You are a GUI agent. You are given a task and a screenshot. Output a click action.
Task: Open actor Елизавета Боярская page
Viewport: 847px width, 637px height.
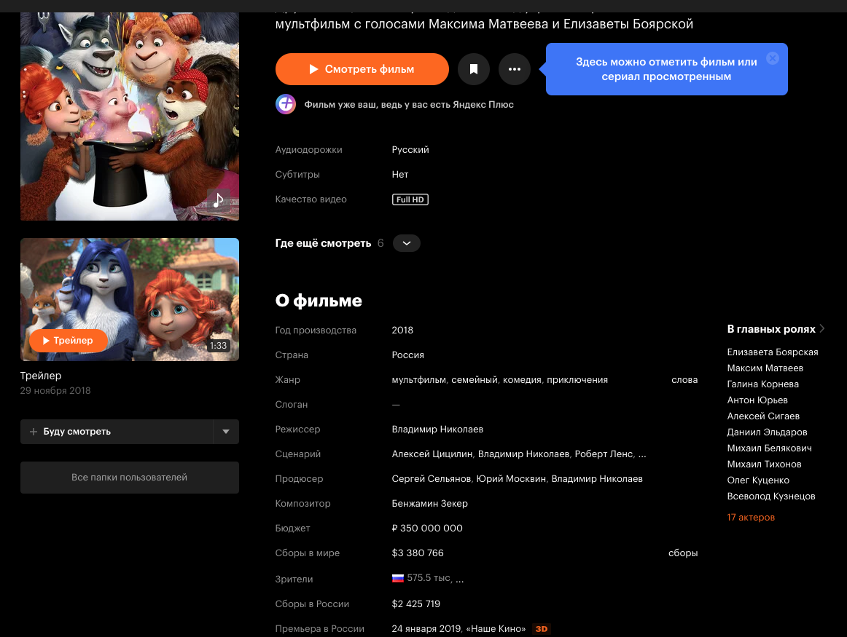[773, 352]
